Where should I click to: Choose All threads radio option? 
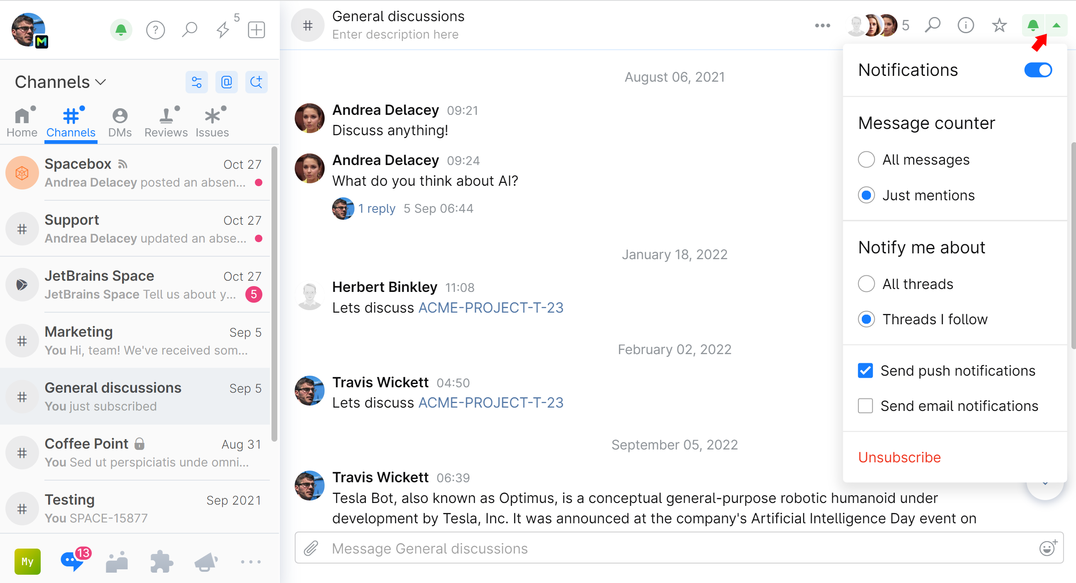[866, 284]
